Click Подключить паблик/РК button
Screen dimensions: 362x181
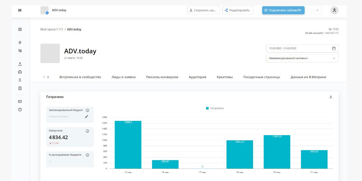pyautogui.click(x=283, y=10)
